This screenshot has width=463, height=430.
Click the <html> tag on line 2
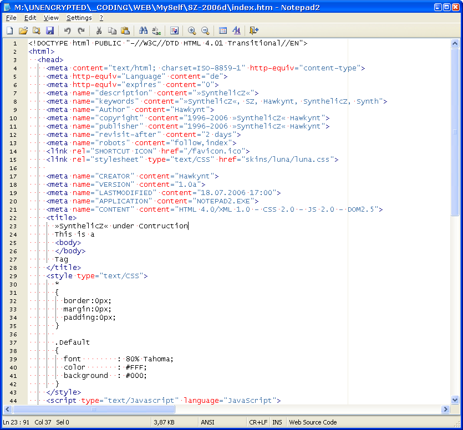coord(42,52)
